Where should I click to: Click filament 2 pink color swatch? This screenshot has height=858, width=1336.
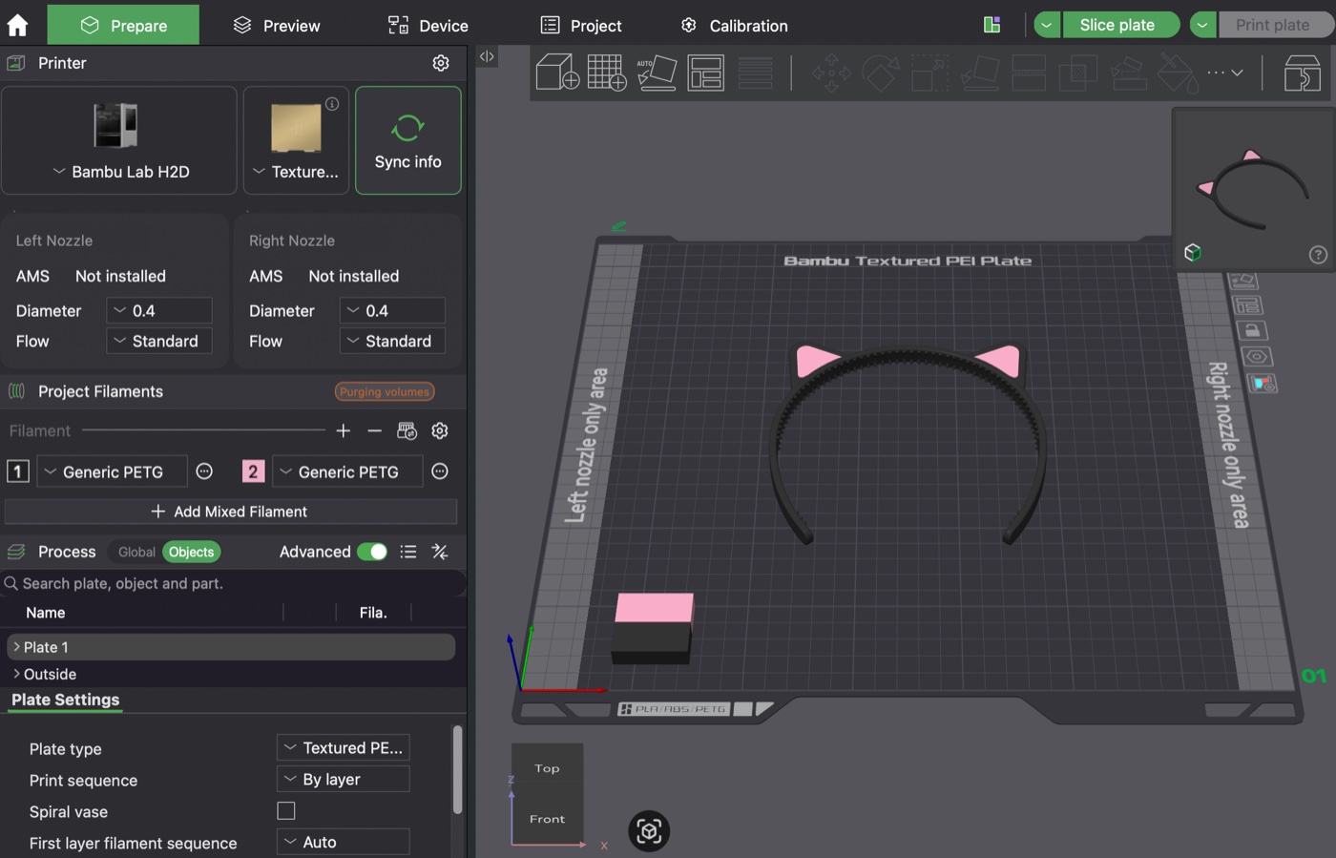pyautogui.click(x=253, y=471)
